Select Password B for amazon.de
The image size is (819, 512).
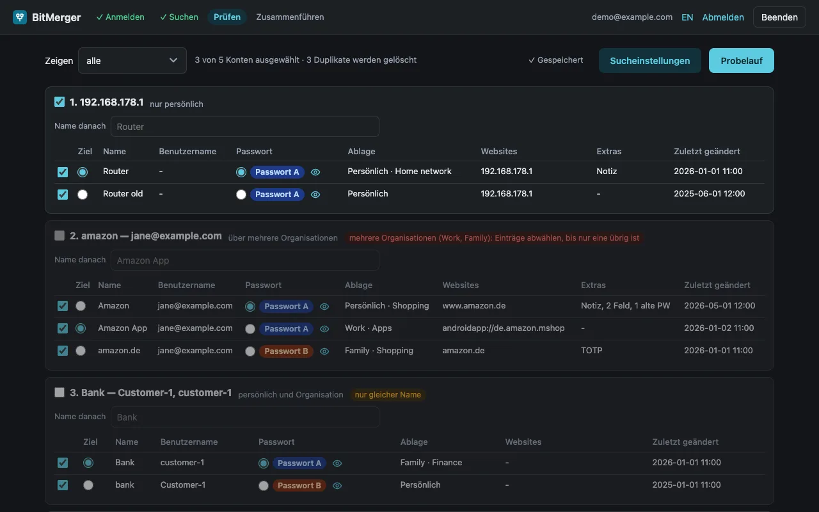[x=250, y=351]
